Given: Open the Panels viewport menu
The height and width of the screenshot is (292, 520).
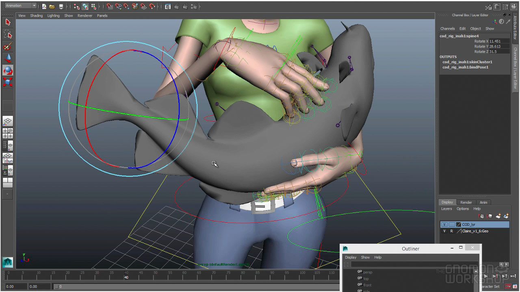Looking at the screenshot, I should pos(102,16).
